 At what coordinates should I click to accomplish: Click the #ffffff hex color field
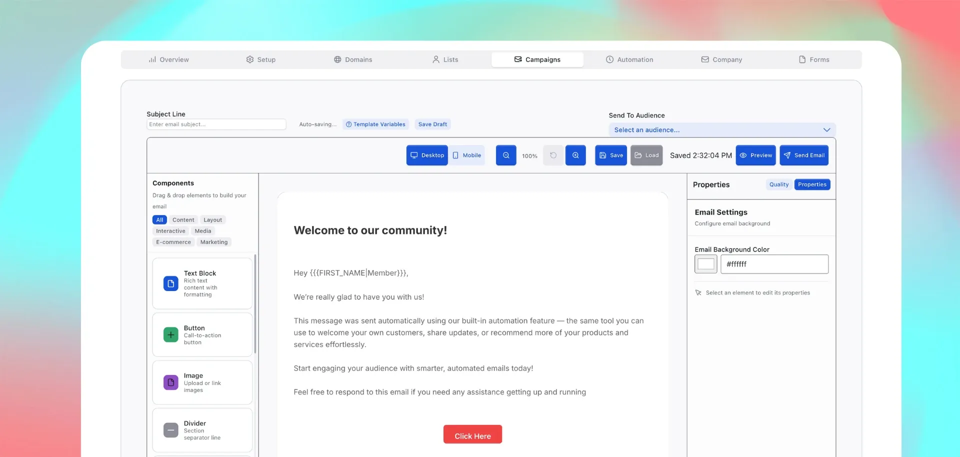point(774,264)
